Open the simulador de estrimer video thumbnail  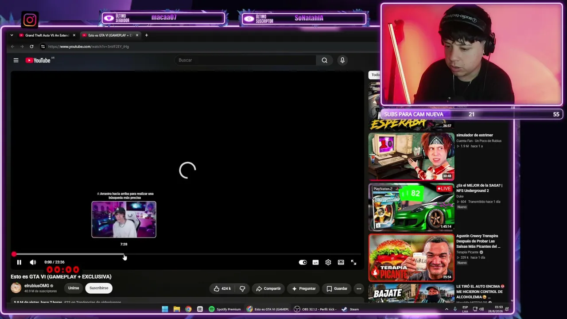point(412,156)
